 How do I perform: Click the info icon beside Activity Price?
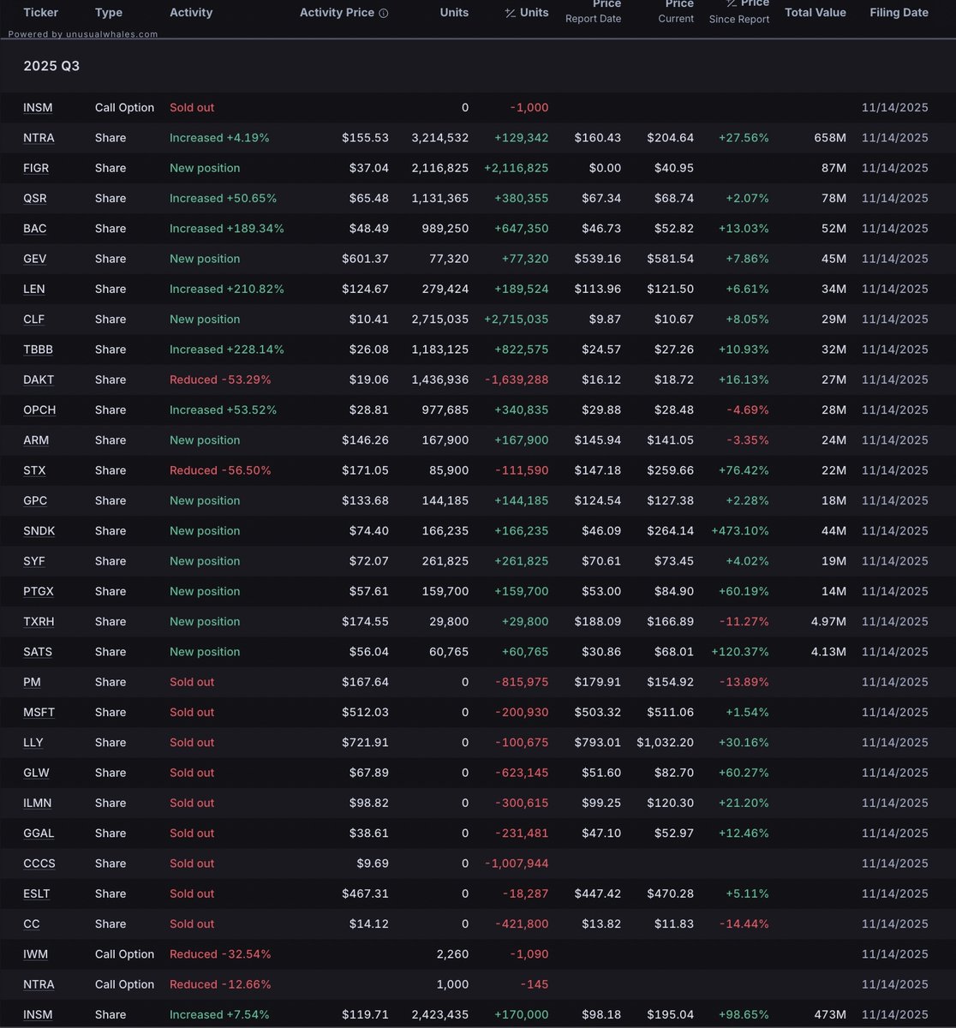383,14
